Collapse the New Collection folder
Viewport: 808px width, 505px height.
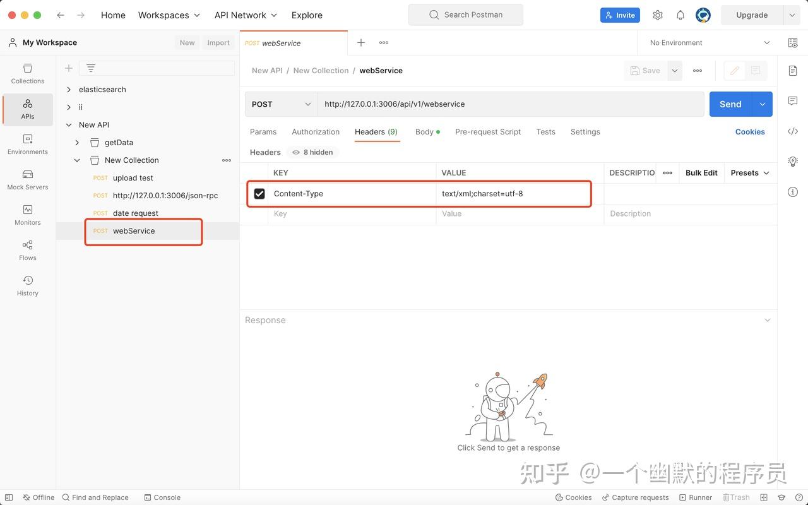pyautogui.click(x=77, y=160)
